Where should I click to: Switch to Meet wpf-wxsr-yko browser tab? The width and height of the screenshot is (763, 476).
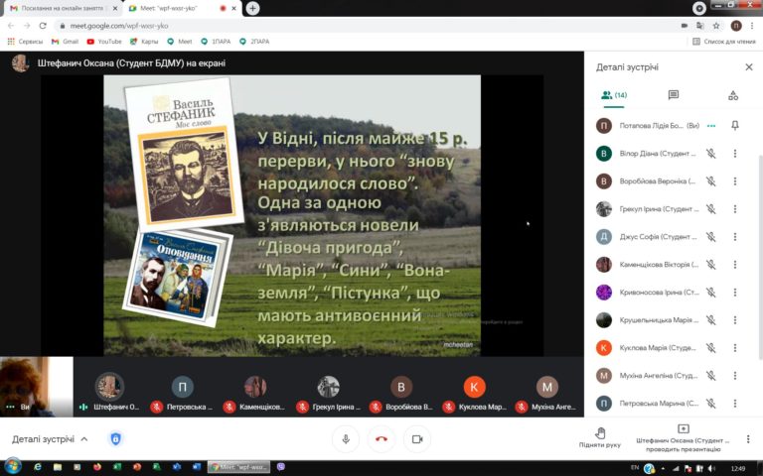coord(181,8)
